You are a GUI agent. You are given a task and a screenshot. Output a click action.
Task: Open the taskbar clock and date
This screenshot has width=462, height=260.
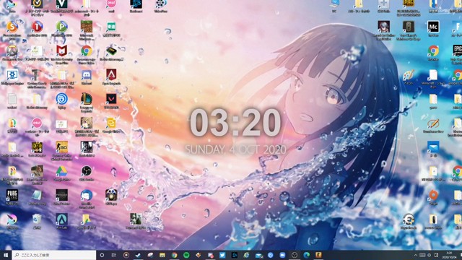pos(449,255)
